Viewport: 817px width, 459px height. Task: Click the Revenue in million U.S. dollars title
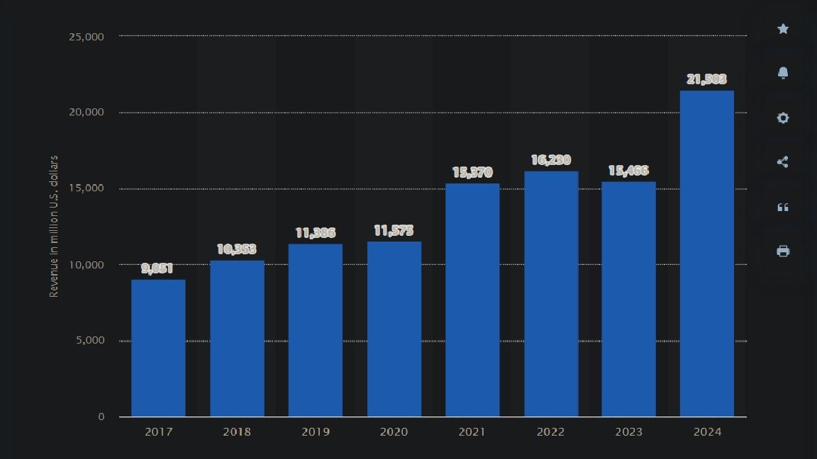(54, 227)
